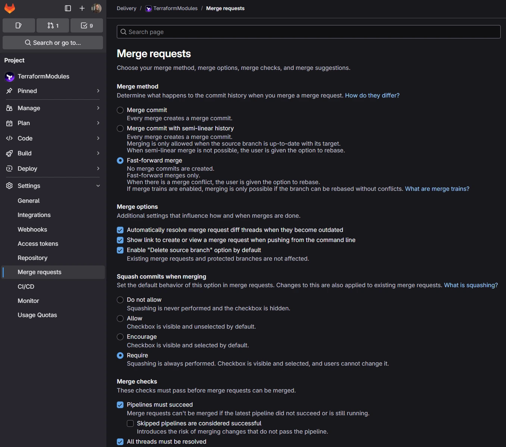Open What are merge trains link

(437, 189)
